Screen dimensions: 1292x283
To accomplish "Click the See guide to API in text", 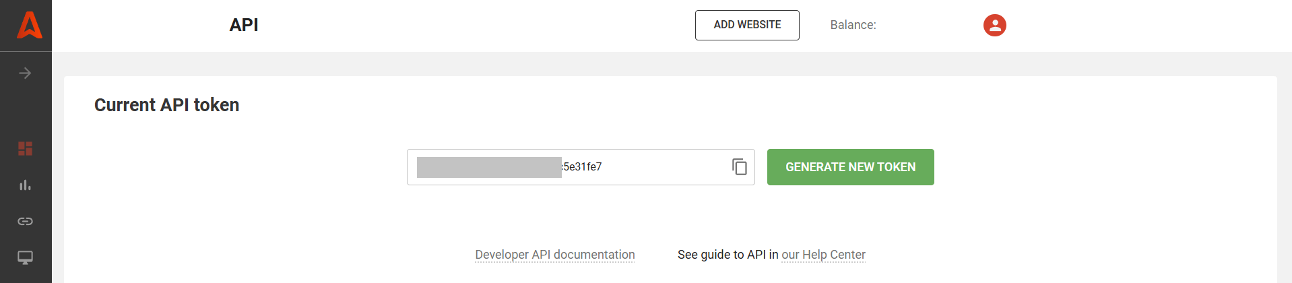I will [728, 255].
